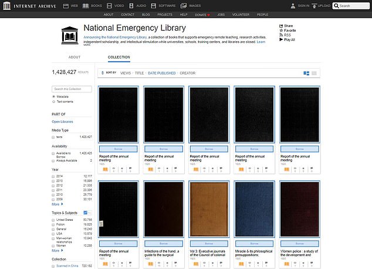Share this collection
372x269 pixels.
(286, 26)
